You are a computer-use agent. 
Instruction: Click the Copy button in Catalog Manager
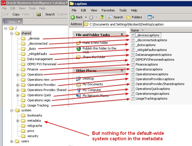(x=16, y=14)
